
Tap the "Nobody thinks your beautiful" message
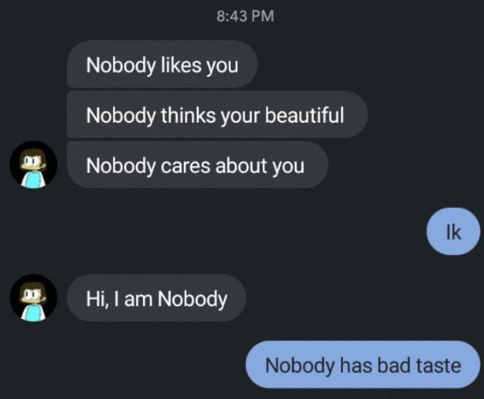[x=217, y=115]
